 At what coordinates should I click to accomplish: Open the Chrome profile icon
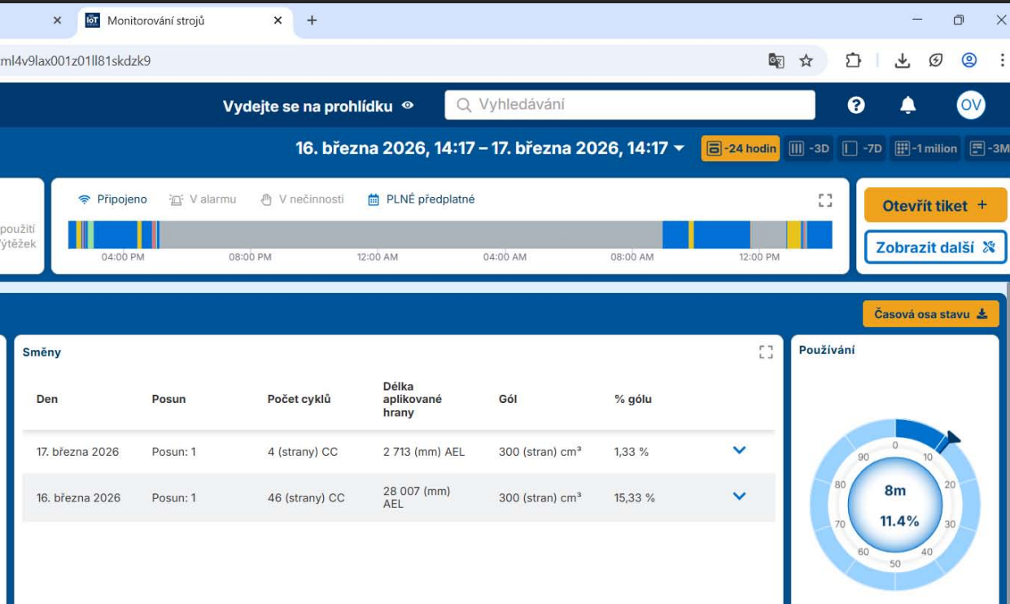tap(968, 60)
